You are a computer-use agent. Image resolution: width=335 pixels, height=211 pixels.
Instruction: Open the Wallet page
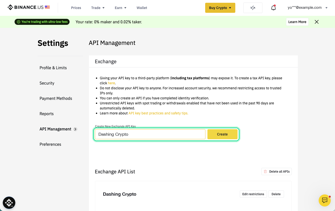coord(142,8)
